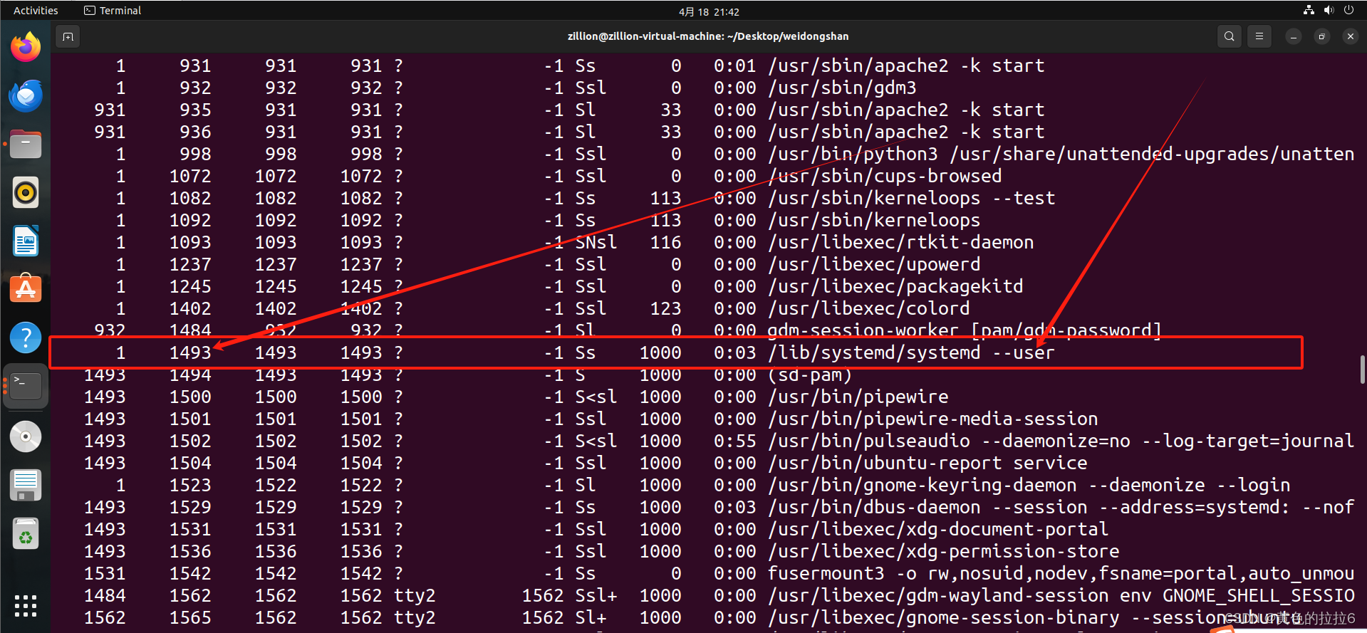Click 'SNsl' state of rtkit-daemon row
This screenshot has height=633, width=1367.
[596, 242]
